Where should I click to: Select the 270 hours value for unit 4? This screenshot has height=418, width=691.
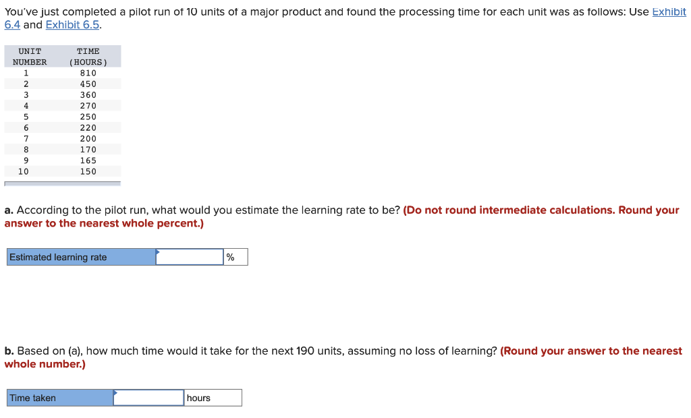88,106
